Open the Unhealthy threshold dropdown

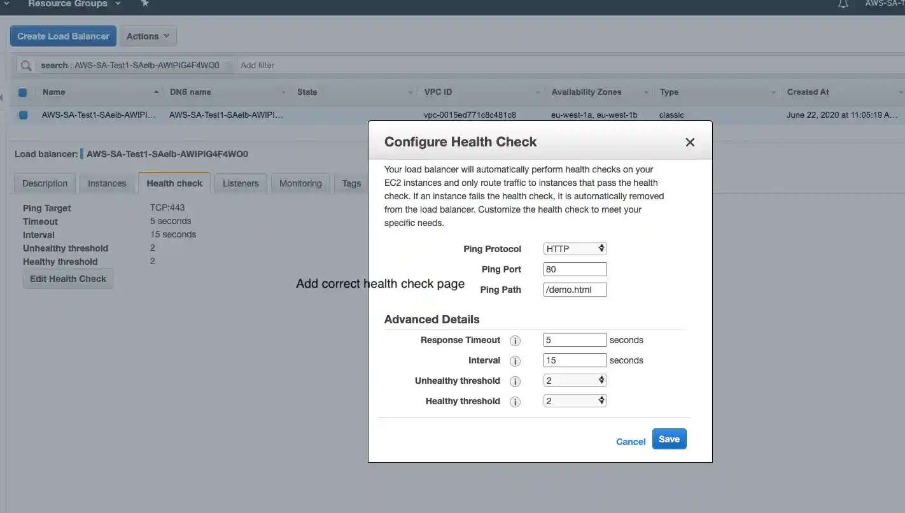tap(575, 381)
